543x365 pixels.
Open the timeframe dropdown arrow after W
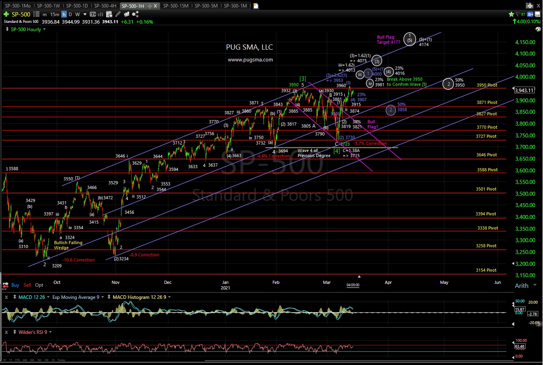[85, 14]
